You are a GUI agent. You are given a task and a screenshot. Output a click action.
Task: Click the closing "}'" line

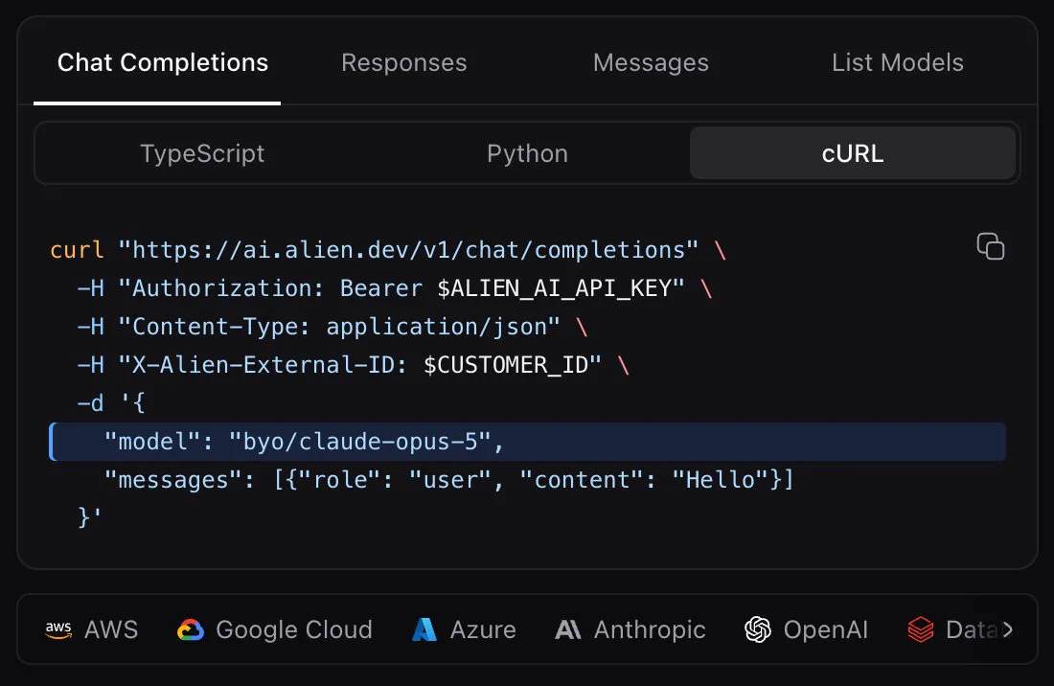[x=90, y=517]
